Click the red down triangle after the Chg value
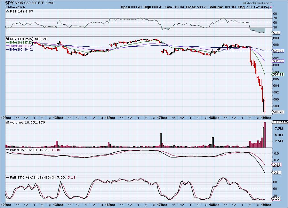 tap(271, 7)
